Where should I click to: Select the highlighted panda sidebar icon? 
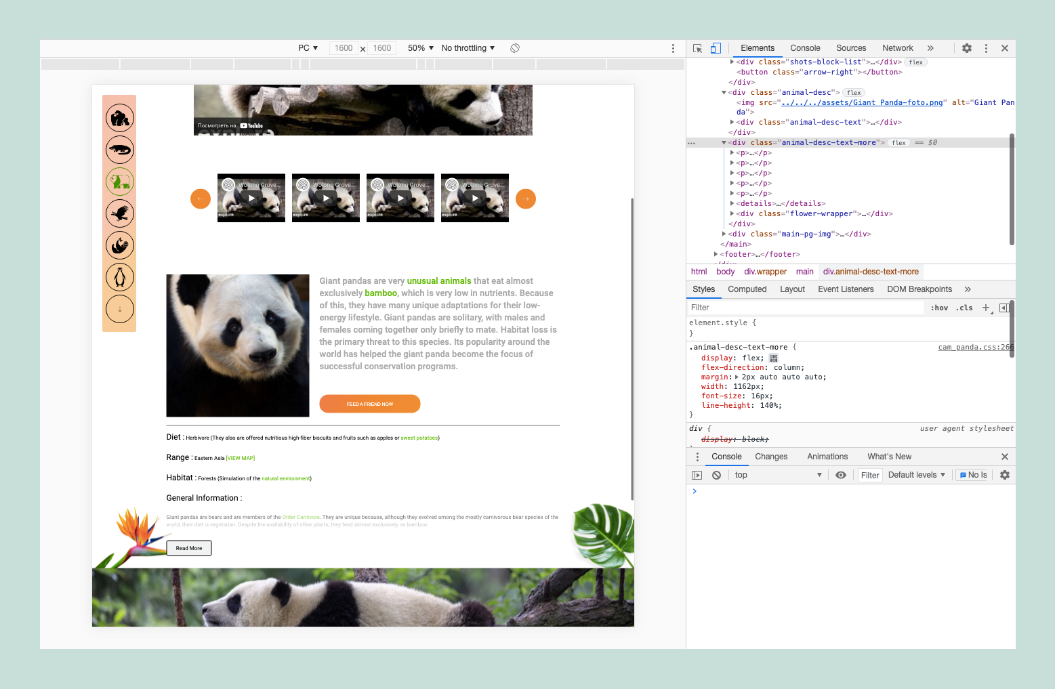coord(119,181)
